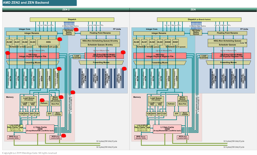This screenshot has height=155, width=257.
Task: Click the single 'AGQ' block in ZEN 2
Action: click(49, 42)
